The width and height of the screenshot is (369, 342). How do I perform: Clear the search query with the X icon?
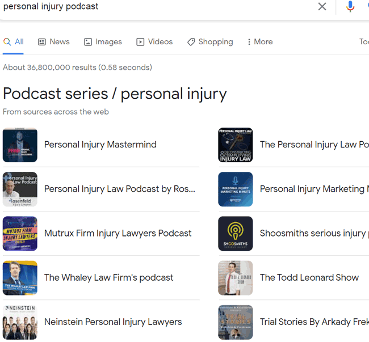[322, 6]
